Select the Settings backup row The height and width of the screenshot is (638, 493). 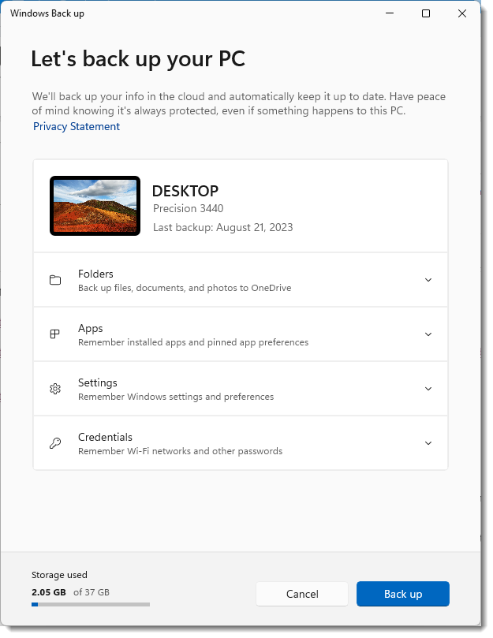tap(237, 389)
